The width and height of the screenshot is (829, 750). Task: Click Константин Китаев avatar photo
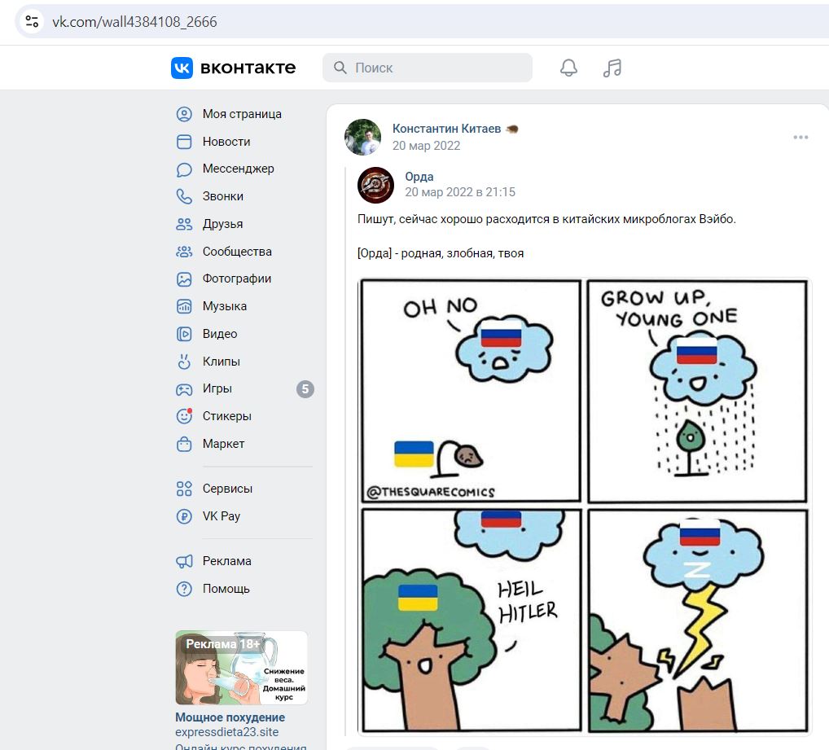tap(362, 137)
